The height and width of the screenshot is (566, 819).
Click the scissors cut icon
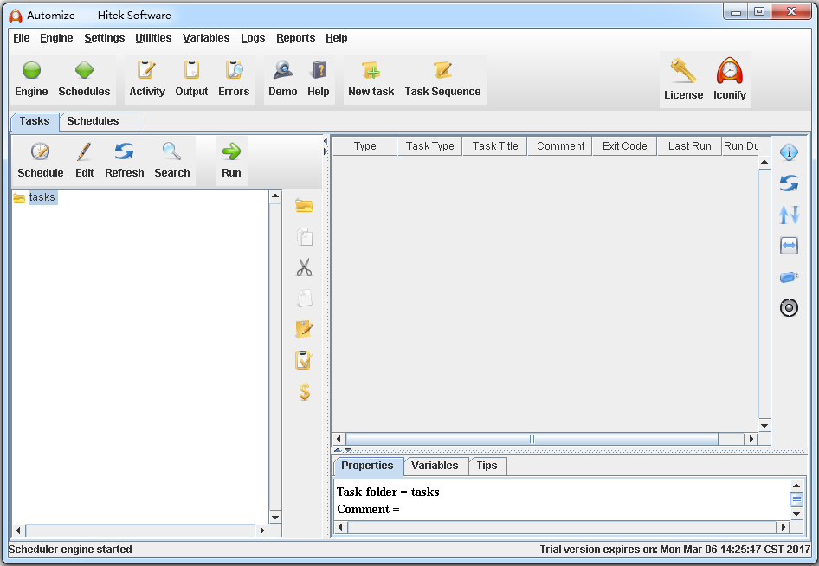pyautogui.click(x=304, y=267)
